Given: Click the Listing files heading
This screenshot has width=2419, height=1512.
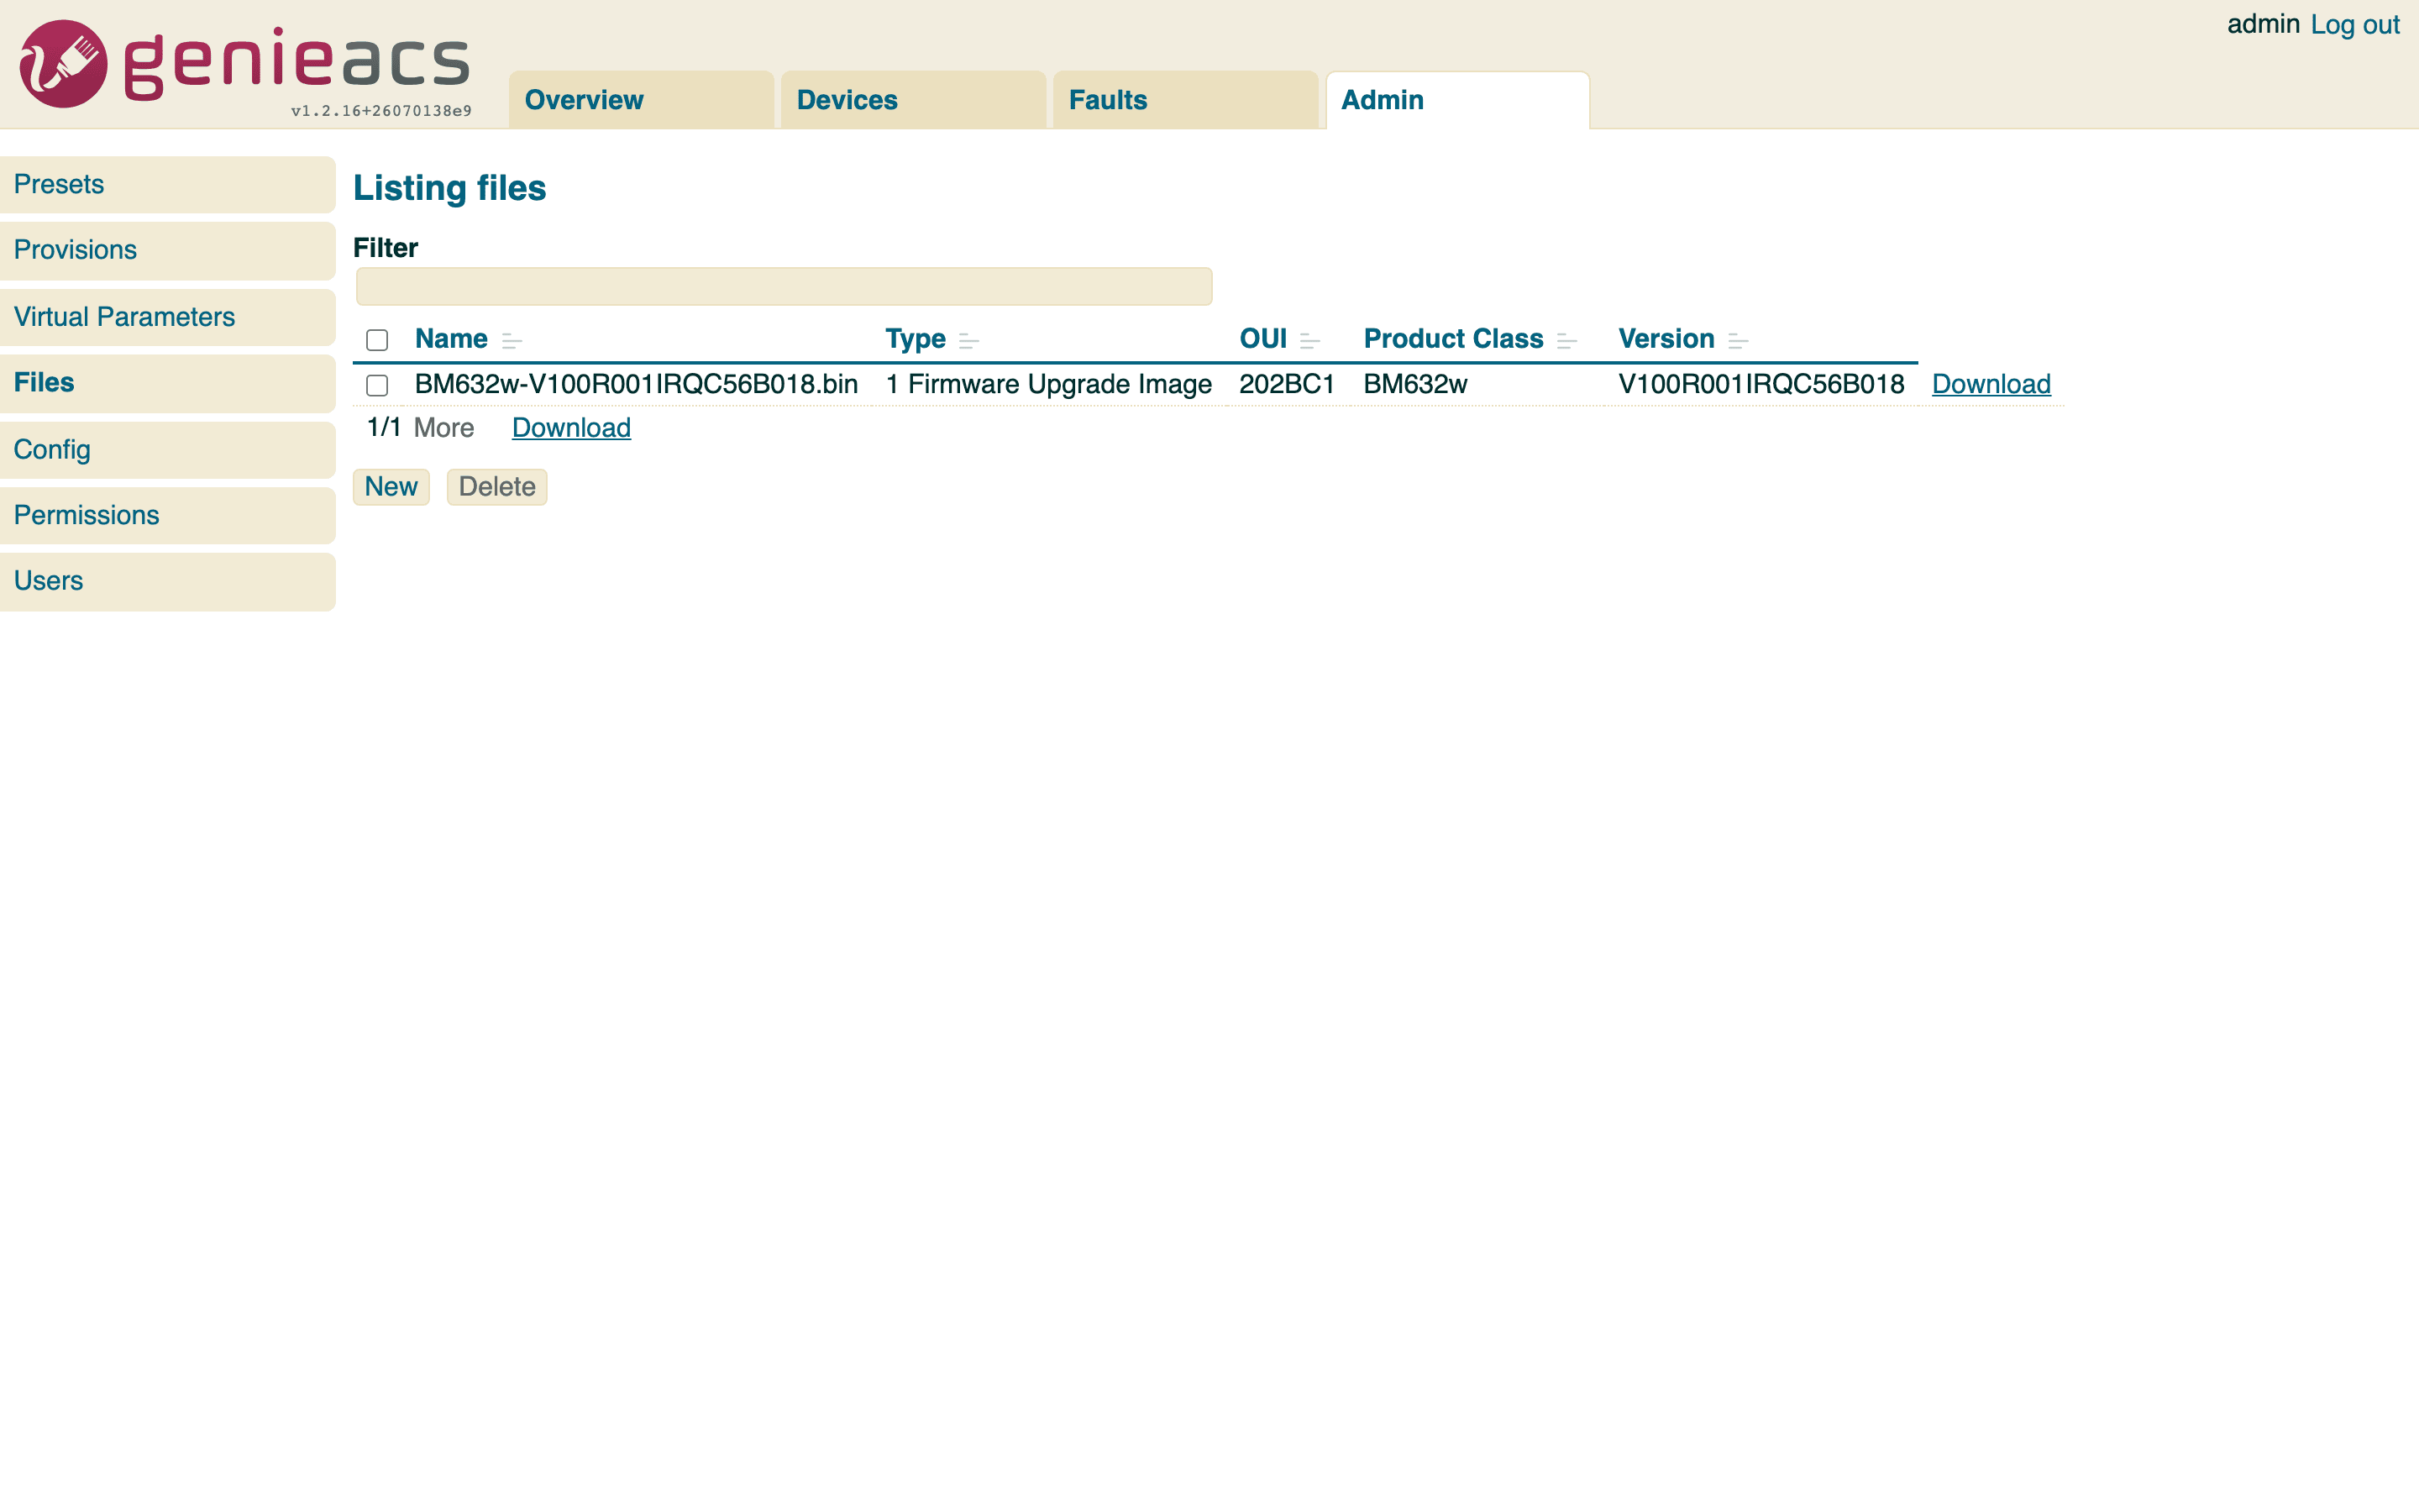Looking at the screenshot, I should point(450,188).
